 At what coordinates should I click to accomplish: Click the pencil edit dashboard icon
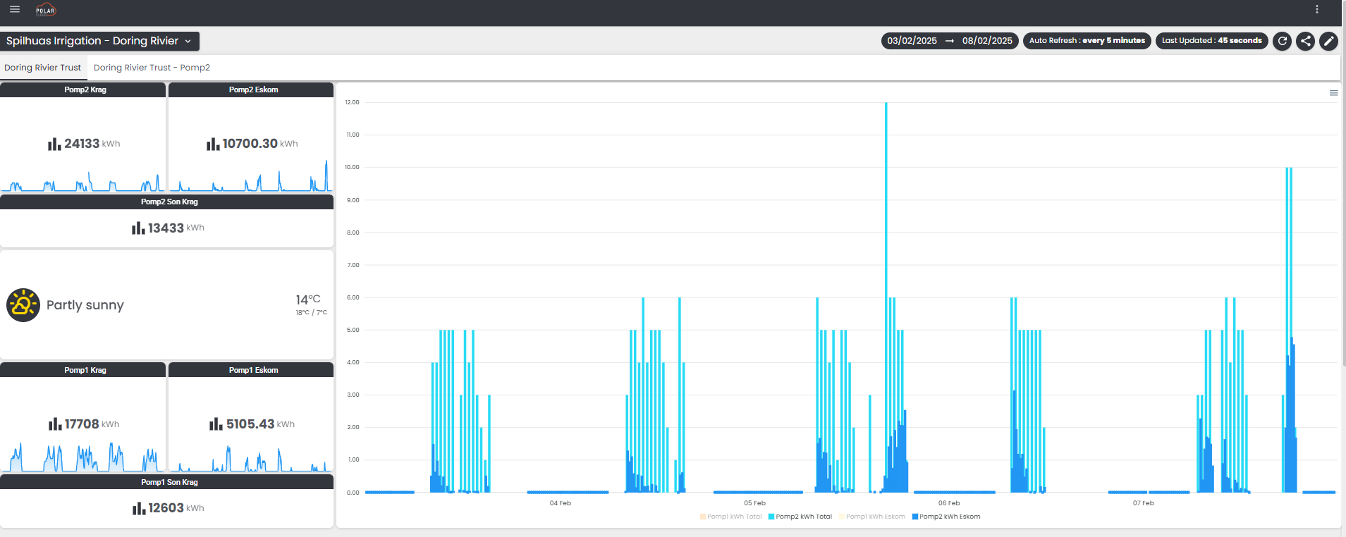coord(1328,41)
